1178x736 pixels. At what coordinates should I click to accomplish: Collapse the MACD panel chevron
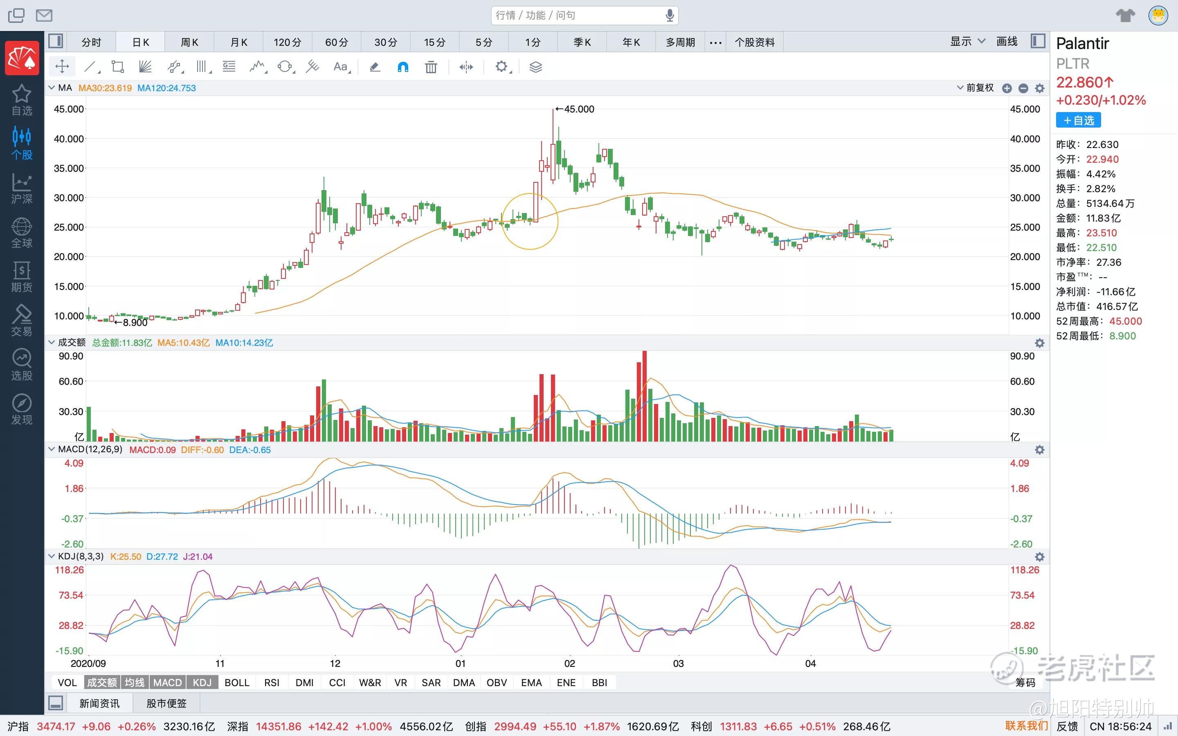tap(52, 449)
